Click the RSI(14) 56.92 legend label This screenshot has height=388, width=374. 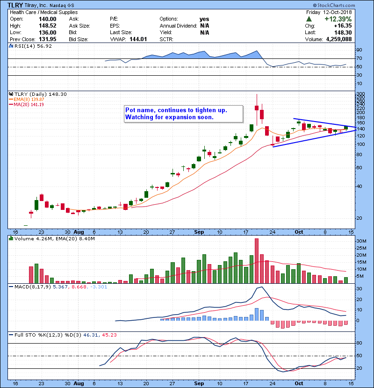[x=33, y=46]
